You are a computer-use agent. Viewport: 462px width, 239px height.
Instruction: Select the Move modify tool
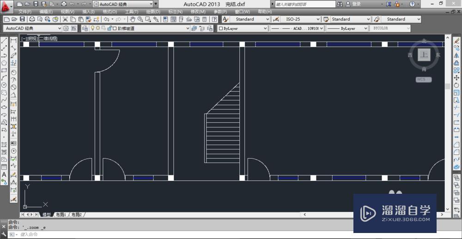pyautogui.click(x=456, y=78)
